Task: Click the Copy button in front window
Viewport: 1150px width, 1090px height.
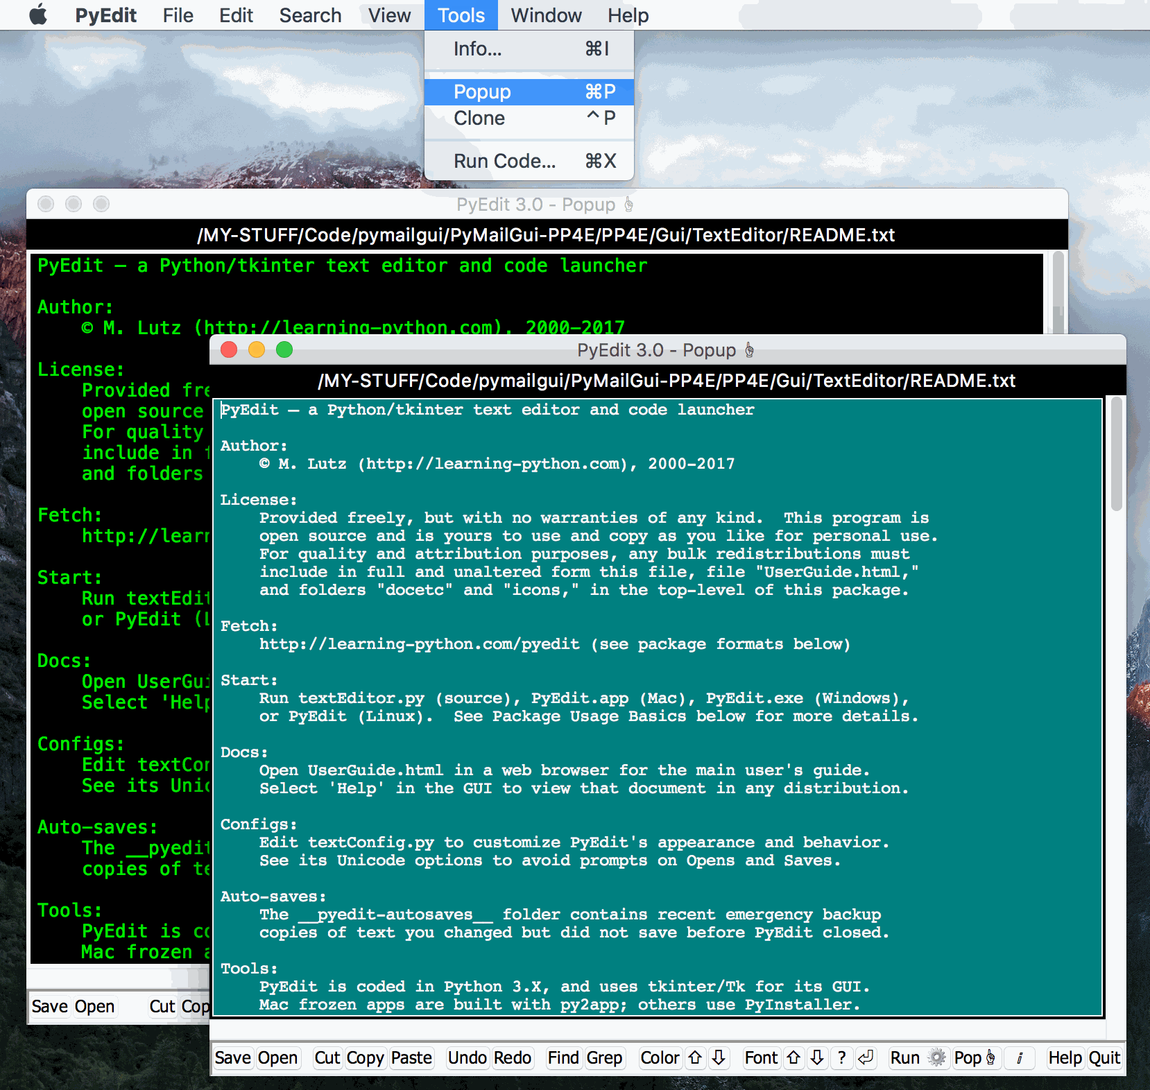Action: point(365,1057)
